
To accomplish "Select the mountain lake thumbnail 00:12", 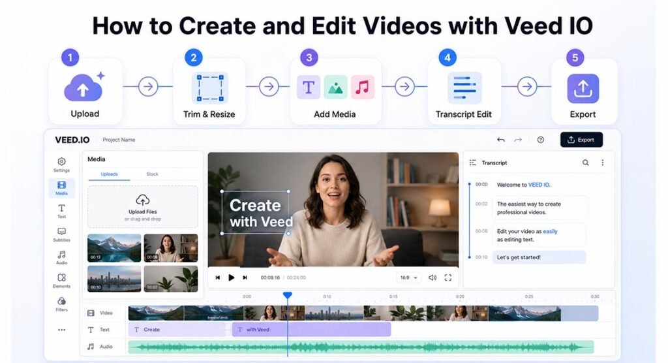I will (x=114, y=248).
